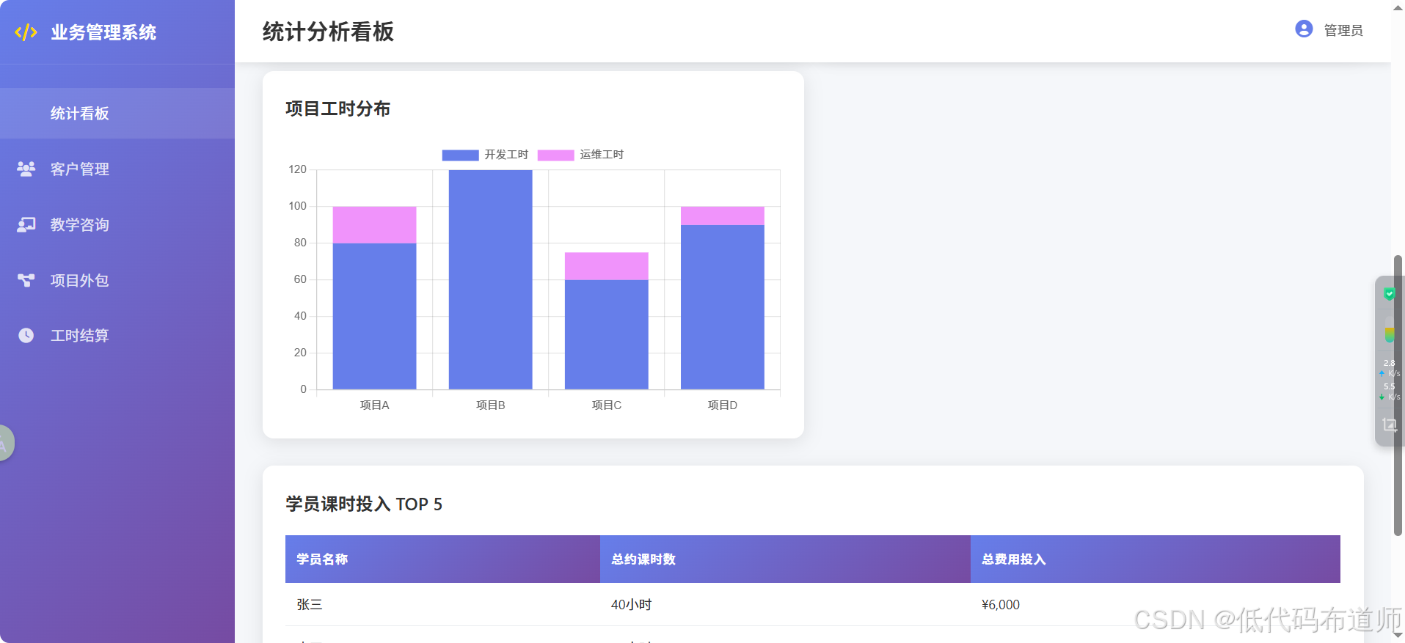Viewport: 1405px width, 643px height.
Task: Click the 管理员 user avatar icon
Action: point(1304,29)
